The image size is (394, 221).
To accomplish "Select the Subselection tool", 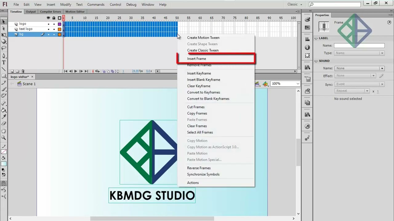I will click(x=4, y=29).
